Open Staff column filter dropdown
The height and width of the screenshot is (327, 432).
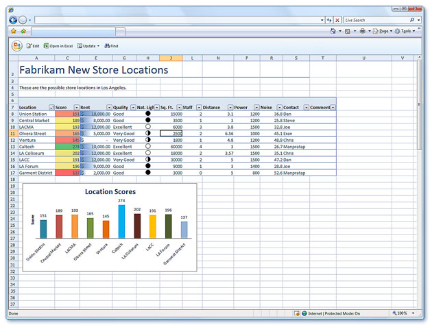pos(199,108)
